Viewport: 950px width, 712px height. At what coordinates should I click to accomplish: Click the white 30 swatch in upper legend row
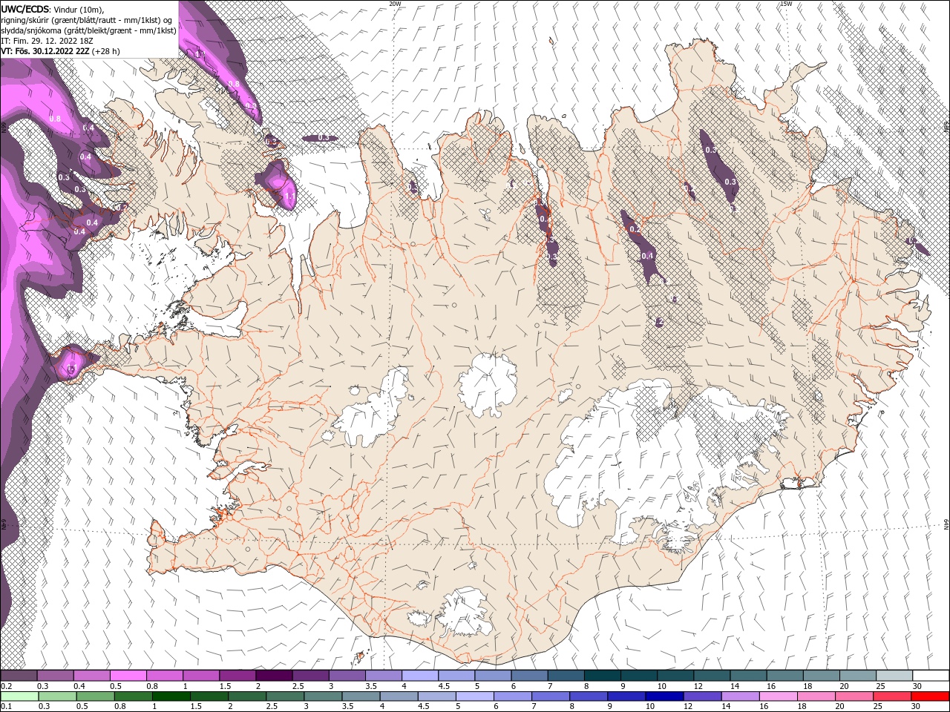(931, 676)
